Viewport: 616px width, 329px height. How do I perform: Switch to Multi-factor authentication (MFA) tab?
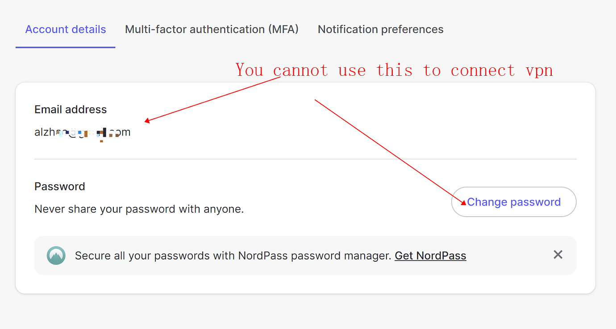pyautogui.click(x=212, y=29)
